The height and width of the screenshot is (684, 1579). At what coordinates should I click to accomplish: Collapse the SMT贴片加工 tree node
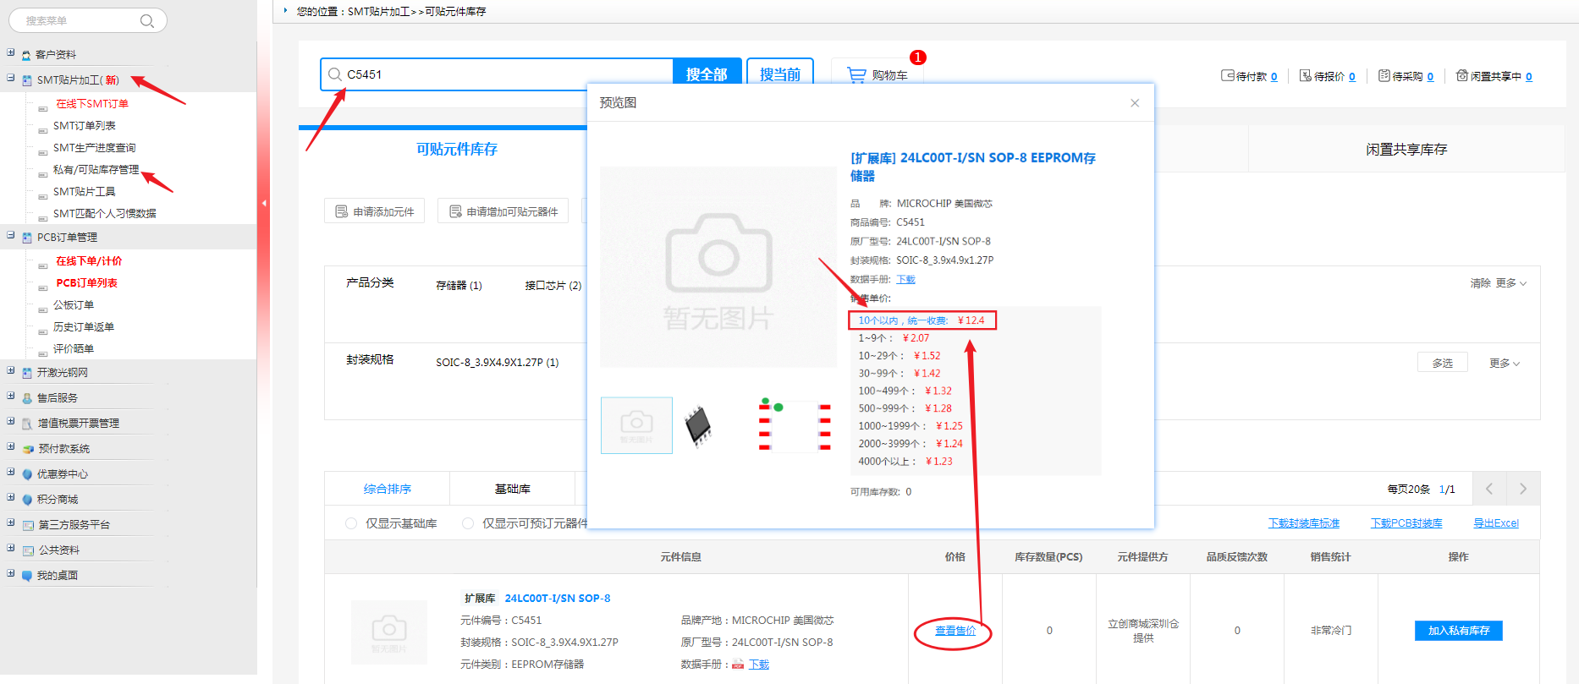11,79
